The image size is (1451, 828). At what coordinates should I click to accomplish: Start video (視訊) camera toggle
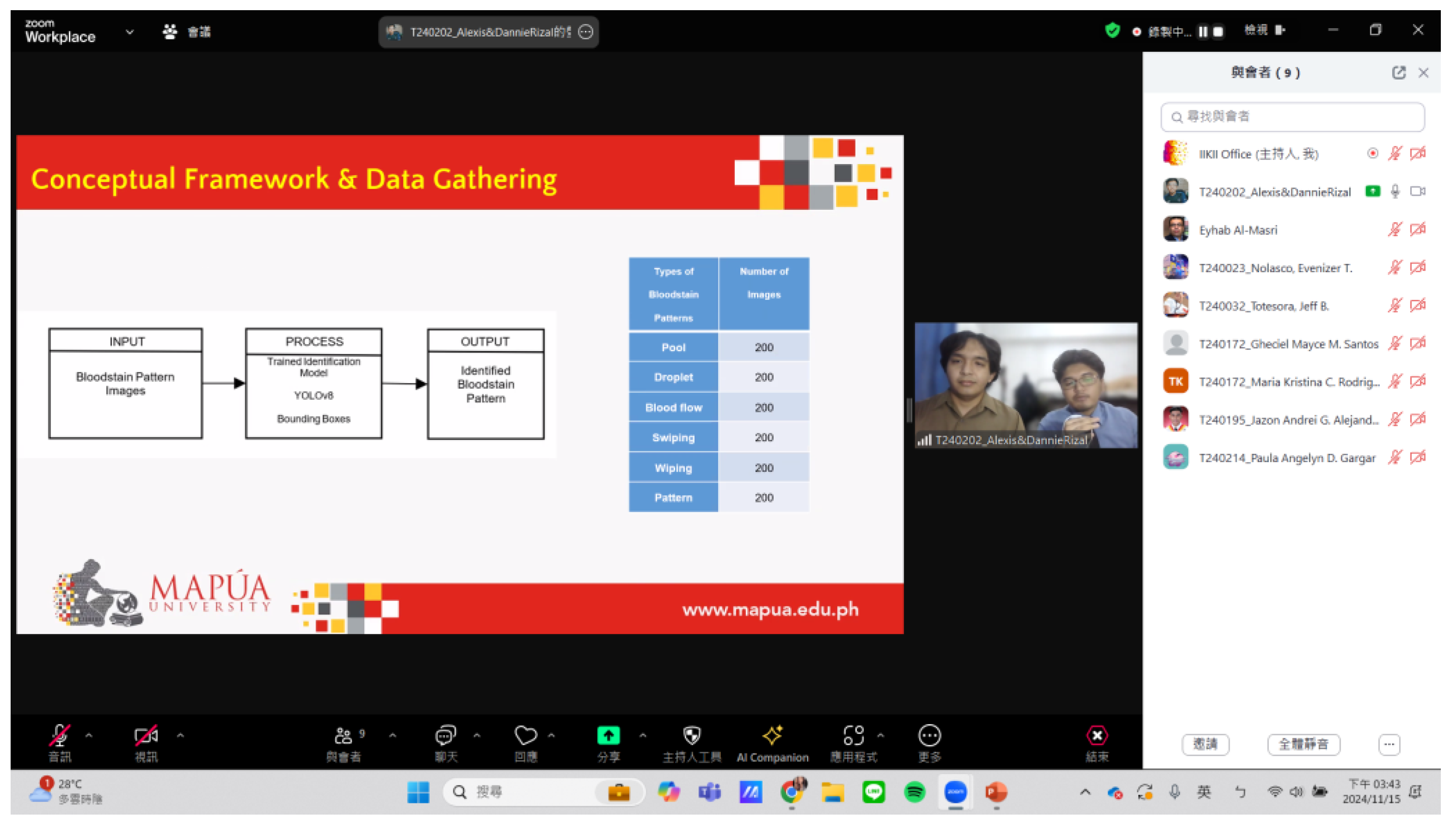[x=146, y=735]
